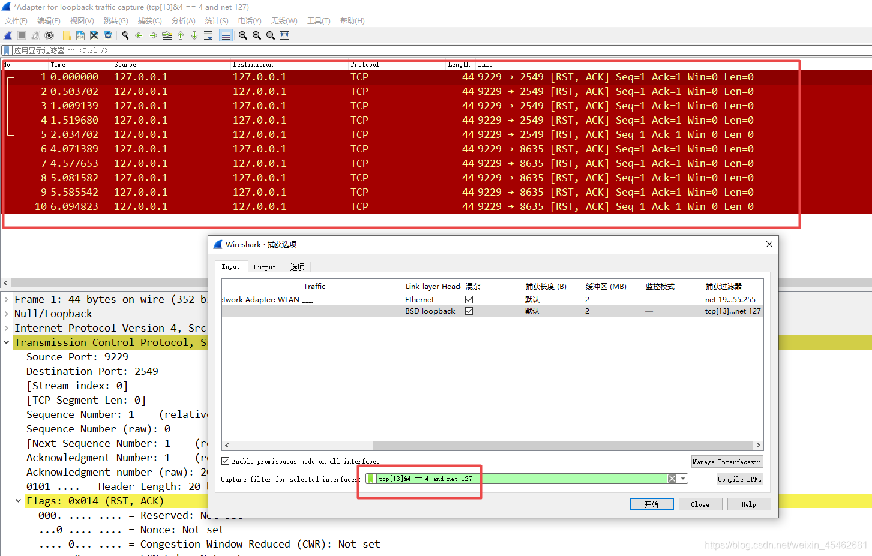The image size is (872, 556).
Task: Switch to the 选项 tab
Action: [x=298, y=267]
